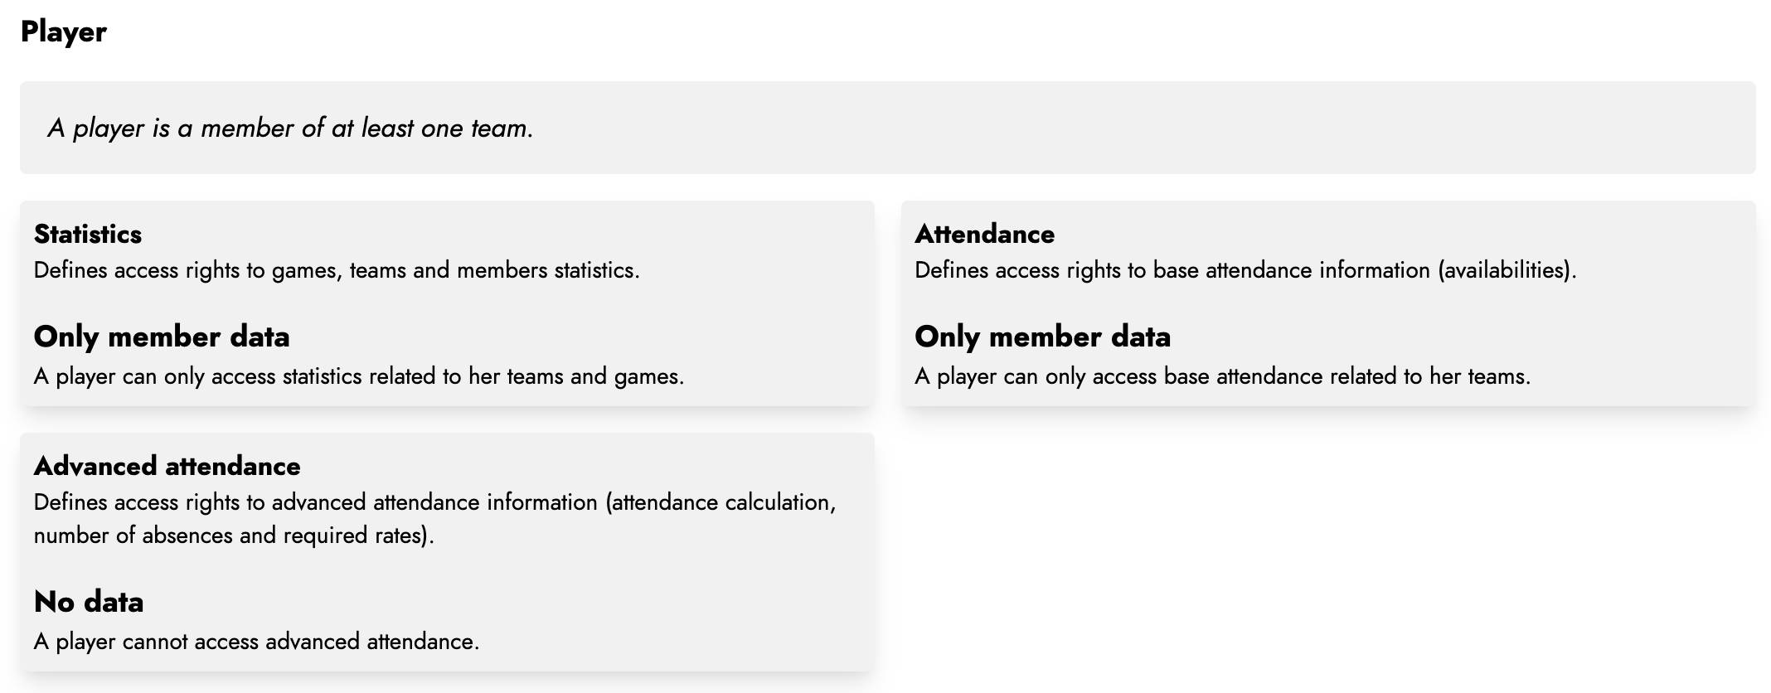Select Only member data under Attendance
This screenshot has width=1771, height=693.
[x=1042, y=337]
